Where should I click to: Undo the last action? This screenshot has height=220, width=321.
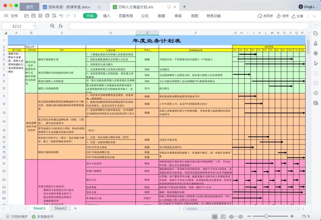click(61, 16)
